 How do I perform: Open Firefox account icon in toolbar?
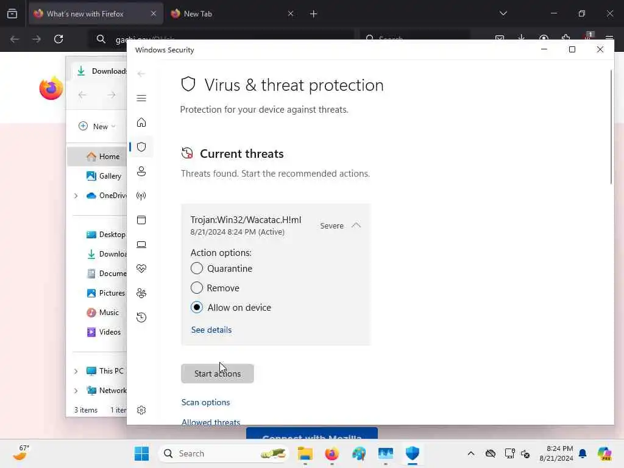(544, 38)
